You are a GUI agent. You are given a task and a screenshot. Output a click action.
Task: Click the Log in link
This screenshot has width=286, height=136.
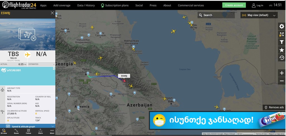coord(258,5)
